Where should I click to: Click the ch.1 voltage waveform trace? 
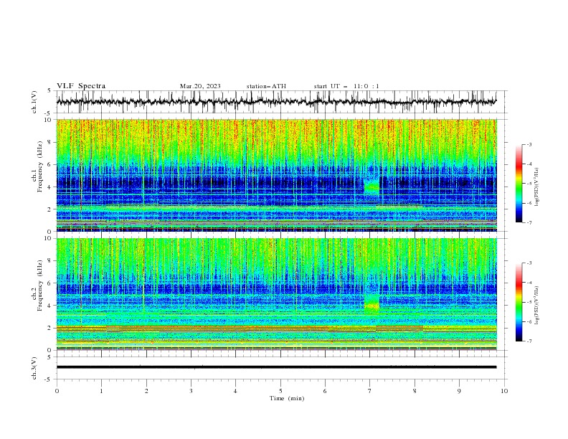pyautogui.click(x=276, y=102)
